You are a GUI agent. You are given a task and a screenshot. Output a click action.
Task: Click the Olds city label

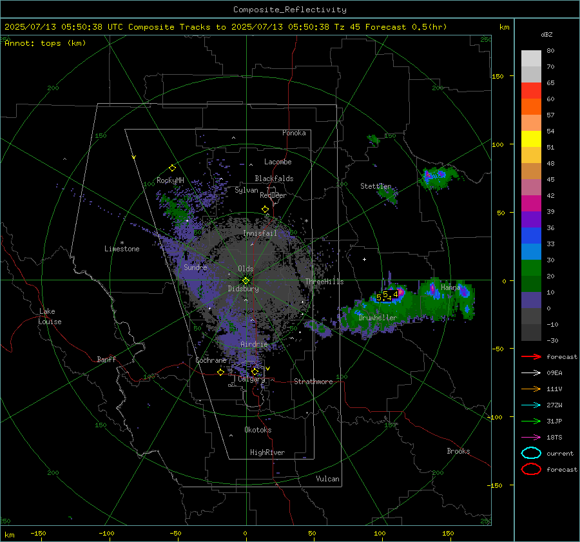tap(246, 269)
